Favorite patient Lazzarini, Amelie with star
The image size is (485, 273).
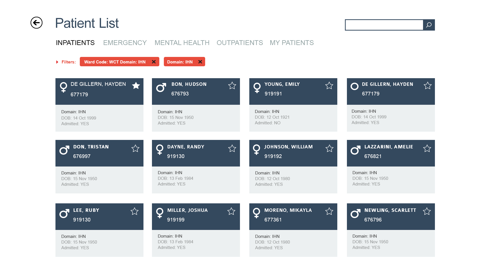427,148
